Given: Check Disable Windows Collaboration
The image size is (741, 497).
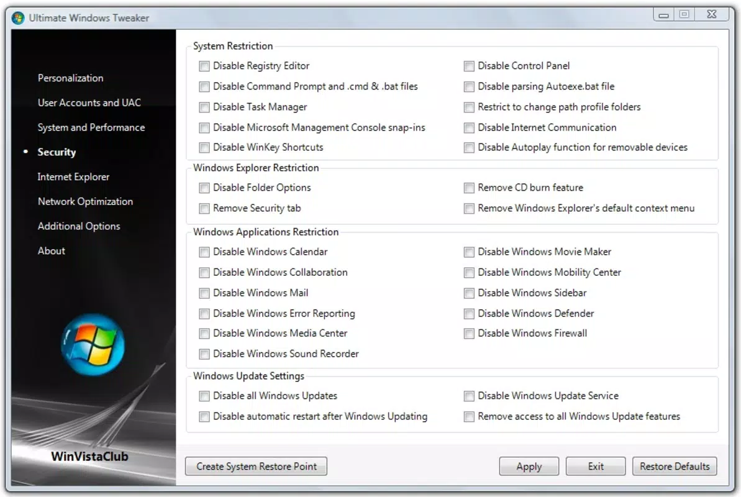Looking at the screenshot, I should (x=204, y=273).
